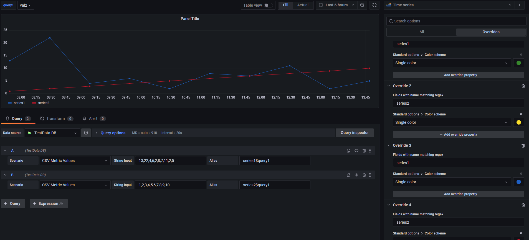Grab the drag handle of query B
Screen dimensions: 529x240
pos(370,175)
